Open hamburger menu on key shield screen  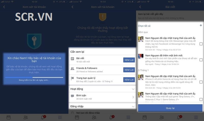pos(60,117)
